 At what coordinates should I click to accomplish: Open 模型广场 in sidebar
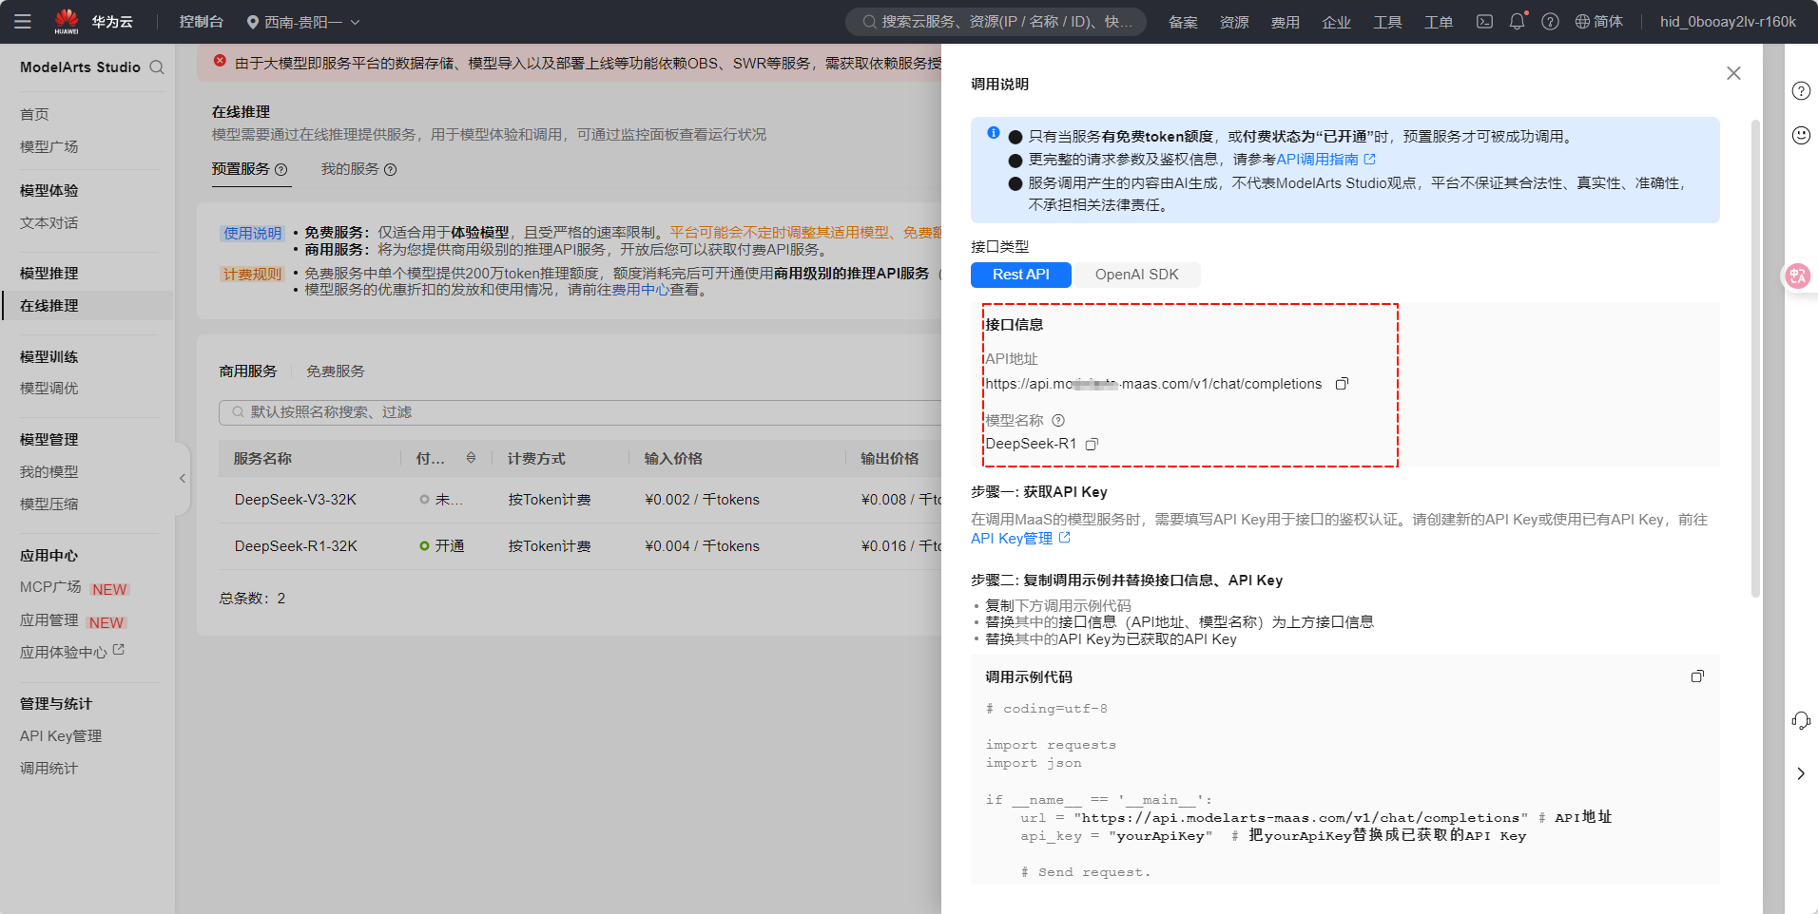49,146
